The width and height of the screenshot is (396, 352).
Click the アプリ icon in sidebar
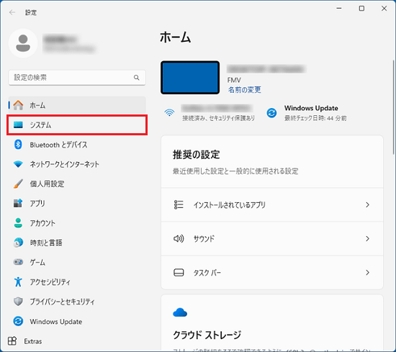click(x=18, y=203)
